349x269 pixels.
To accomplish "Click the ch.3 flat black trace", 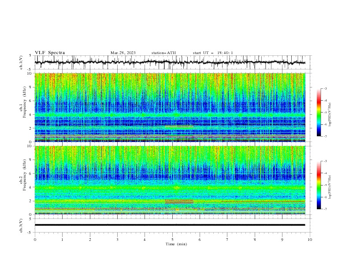I will (x=170, y=225).
